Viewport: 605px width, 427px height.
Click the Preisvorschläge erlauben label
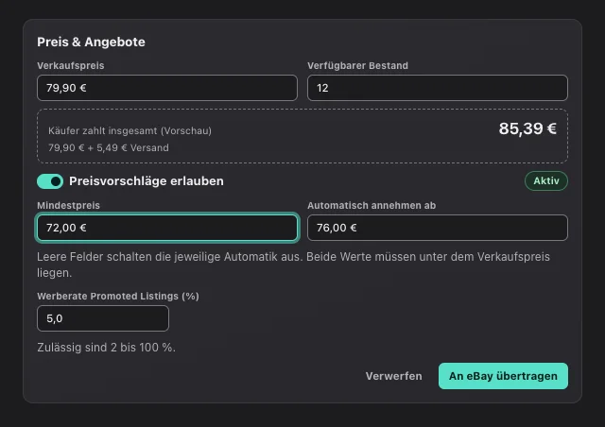click(x=147, y=181)
